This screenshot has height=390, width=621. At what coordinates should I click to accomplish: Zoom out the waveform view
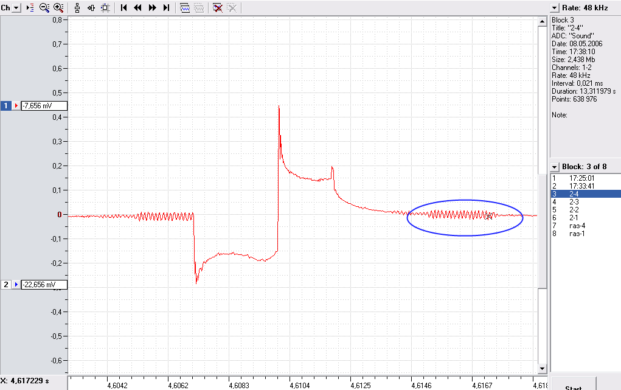tap(44, 8)
